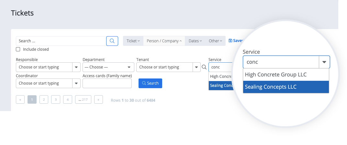347x145 pixels.
Task: Click the Save filter disk icon
Action: (x=230, y=41)
